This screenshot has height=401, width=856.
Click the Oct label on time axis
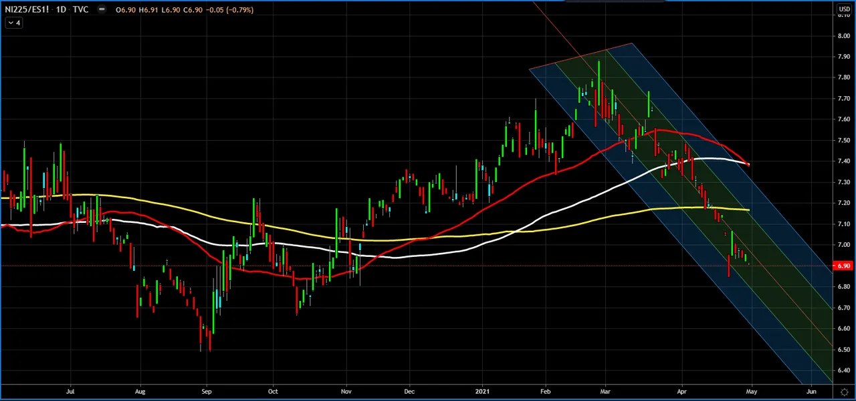point(272,392)
